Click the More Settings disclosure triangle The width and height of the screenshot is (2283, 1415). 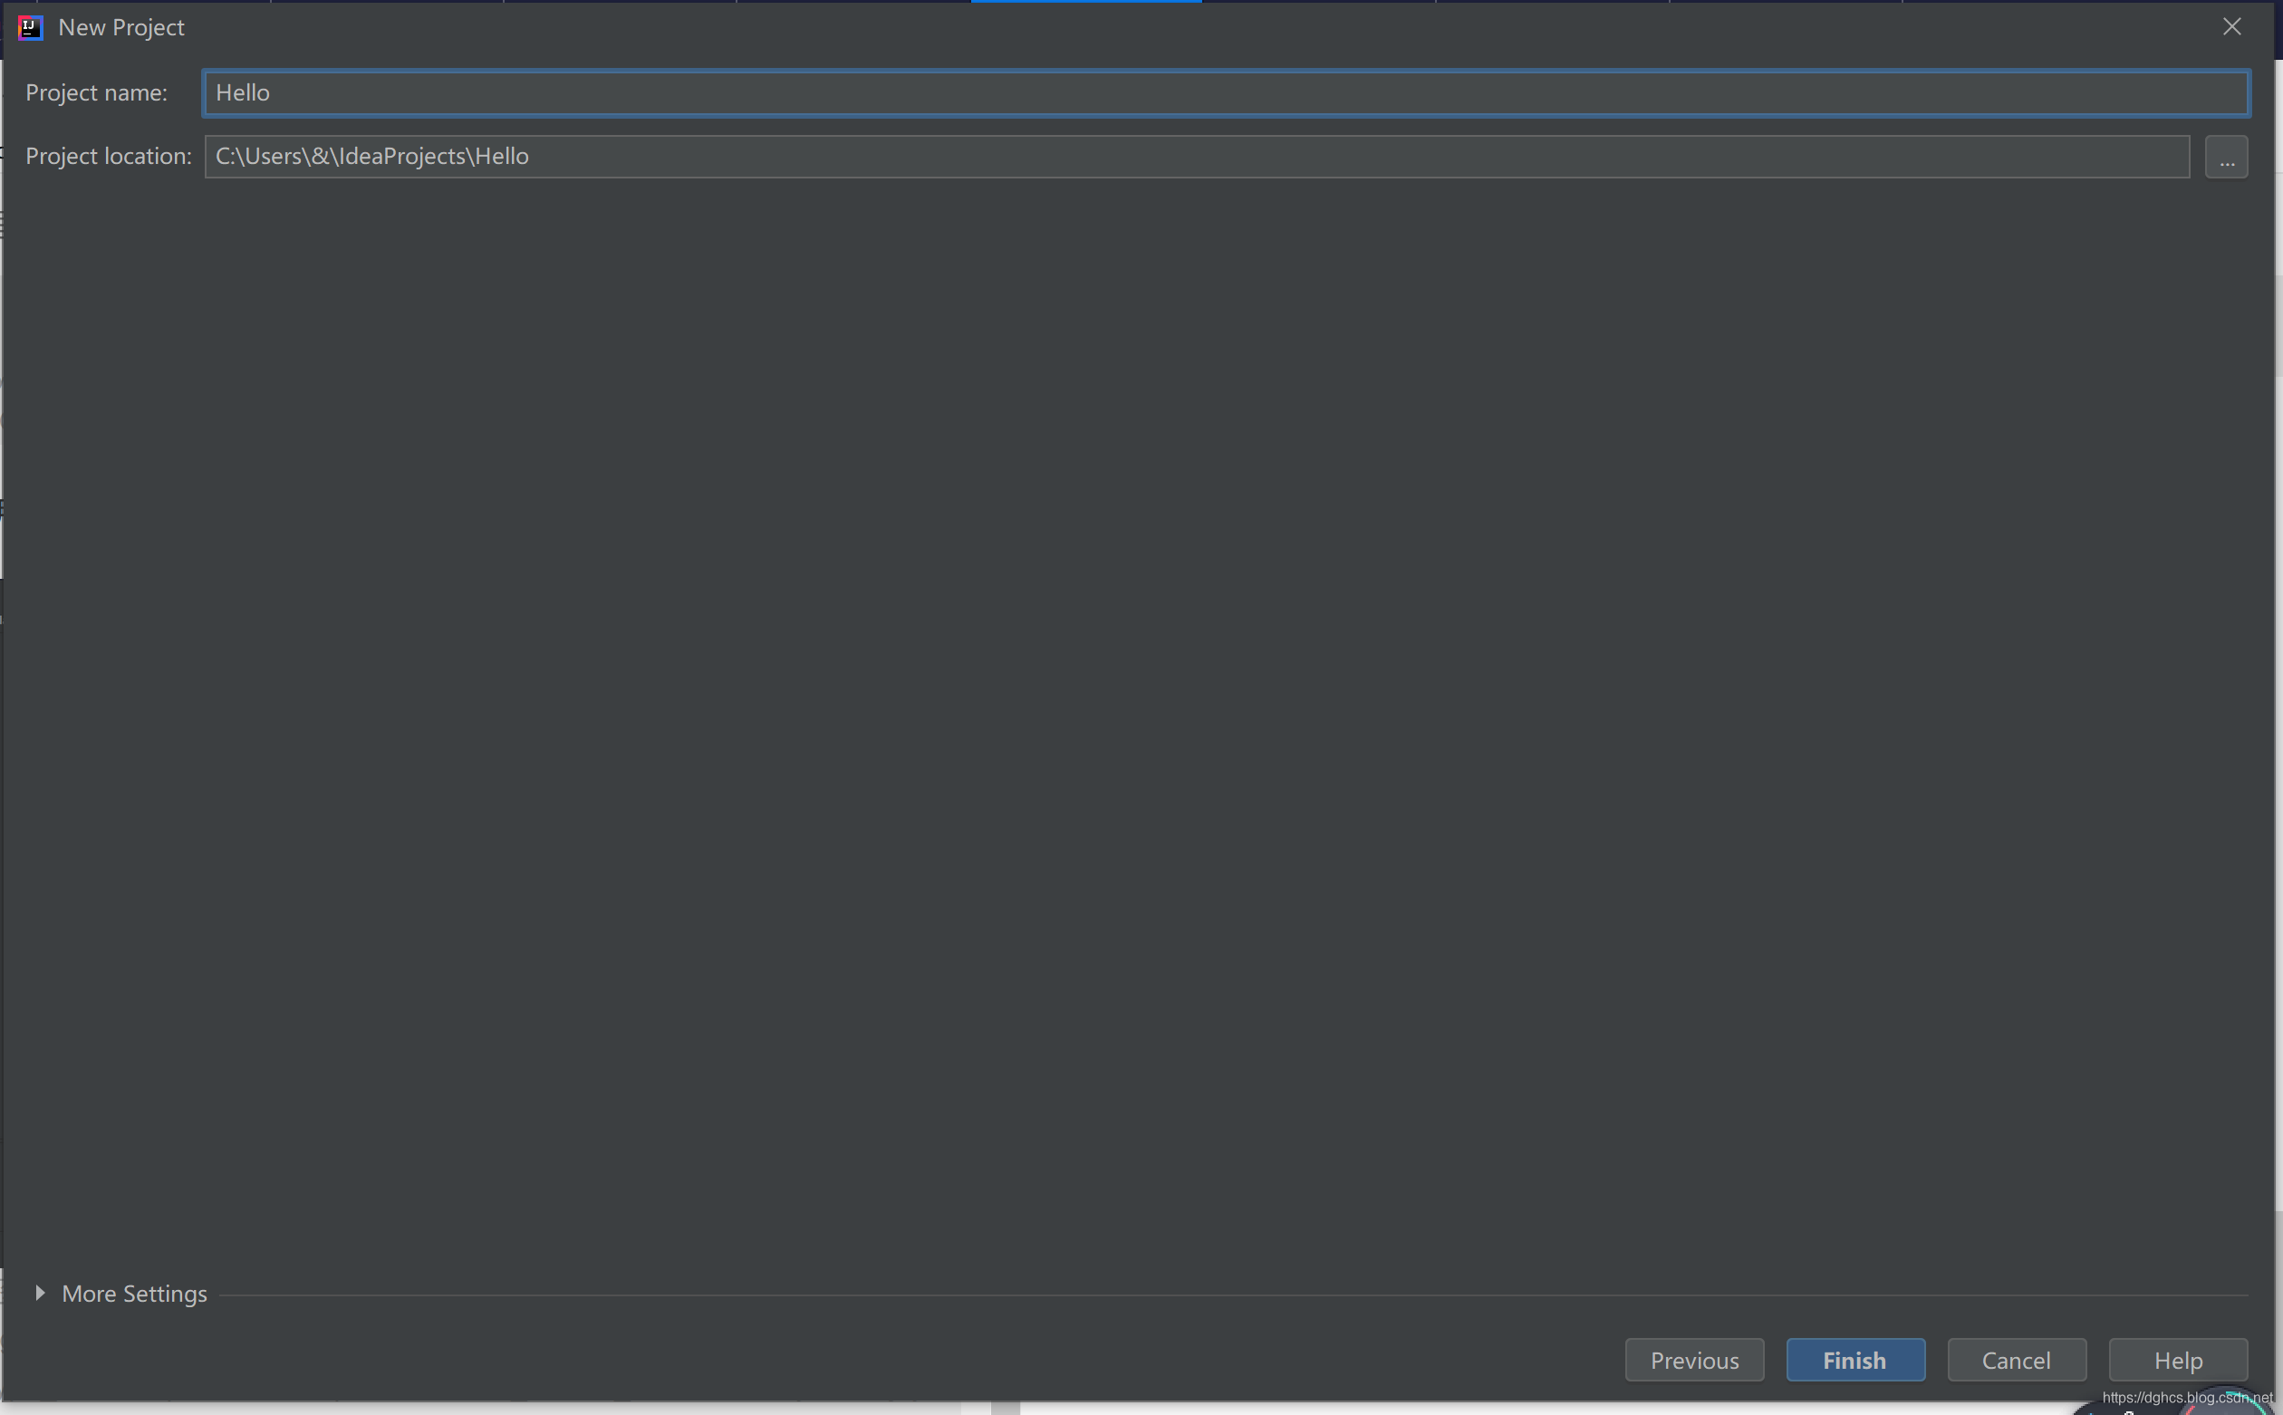point(39,1294)
